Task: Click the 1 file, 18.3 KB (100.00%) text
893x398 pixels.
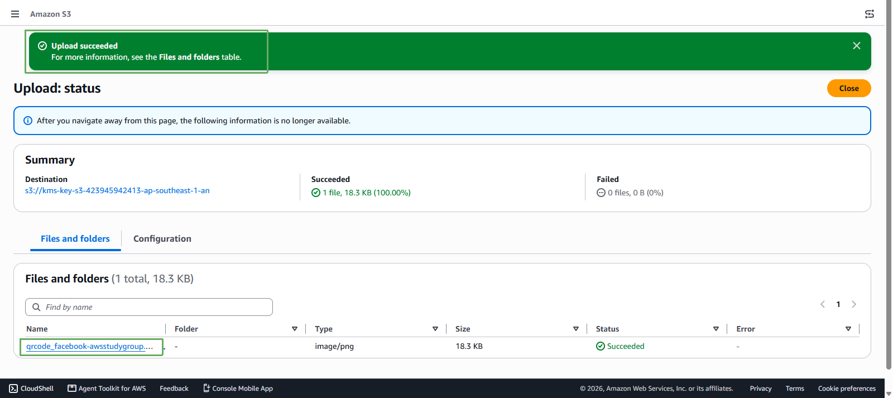Action: [367, 193]
